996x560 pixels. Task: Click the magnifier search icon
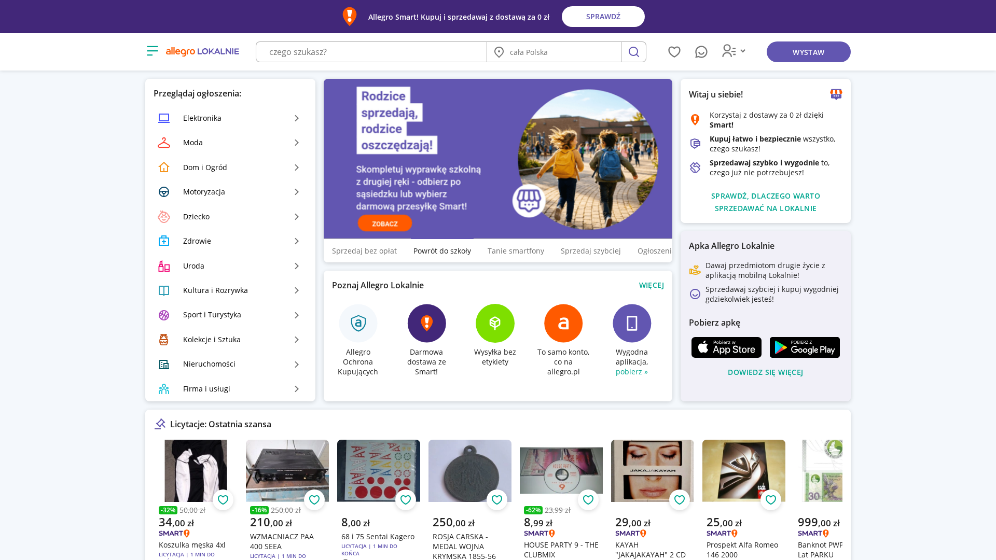[633, 52]
